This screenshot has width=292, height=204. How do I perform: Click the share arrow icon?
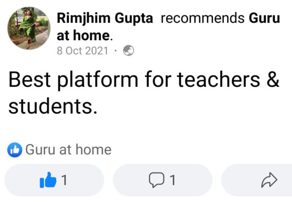pyautogui.click(x=269, y=180)
